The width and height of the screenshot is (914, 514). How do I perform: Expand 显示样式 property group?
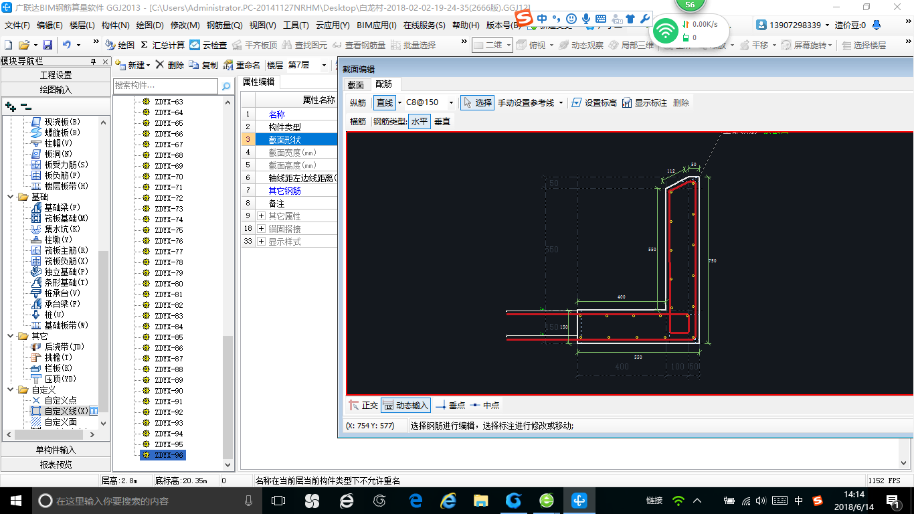pyautogui.click(x=261, y=242)
